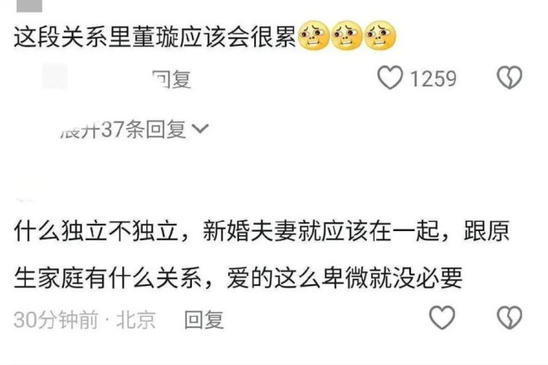Image resolution: width=548 pixels, height=365 pixels.
Task: Select the text 爱的这么卑微就没必要
Action: [x=345, y=279]
